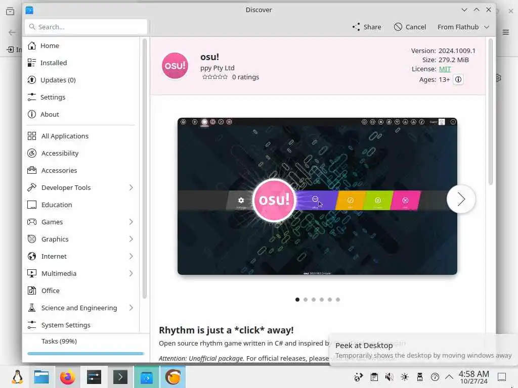Viewport: 518px width, 388px height.
Task: Open the clock showing 4:58 AM
Action: [x=473, y=377]
